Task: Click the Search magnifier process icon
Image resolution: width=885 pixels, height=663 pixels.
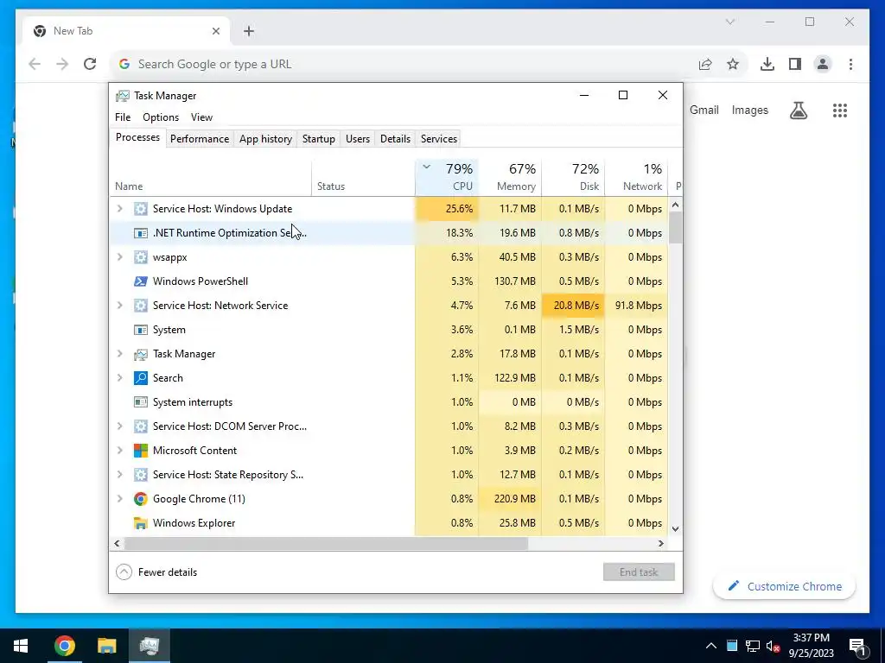Action: point(141,378)
